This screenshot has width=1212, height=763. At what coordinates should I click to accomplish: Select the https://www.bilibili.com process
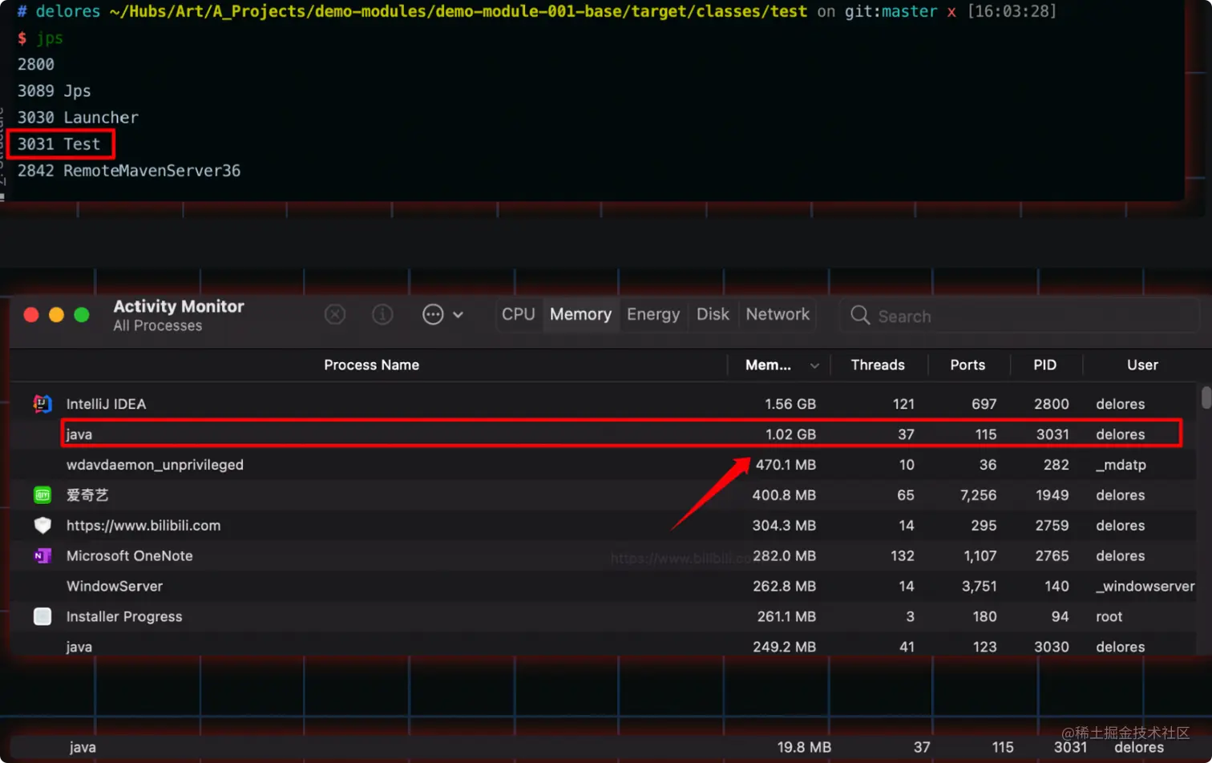pyautogui.click(x=143, y=526)
